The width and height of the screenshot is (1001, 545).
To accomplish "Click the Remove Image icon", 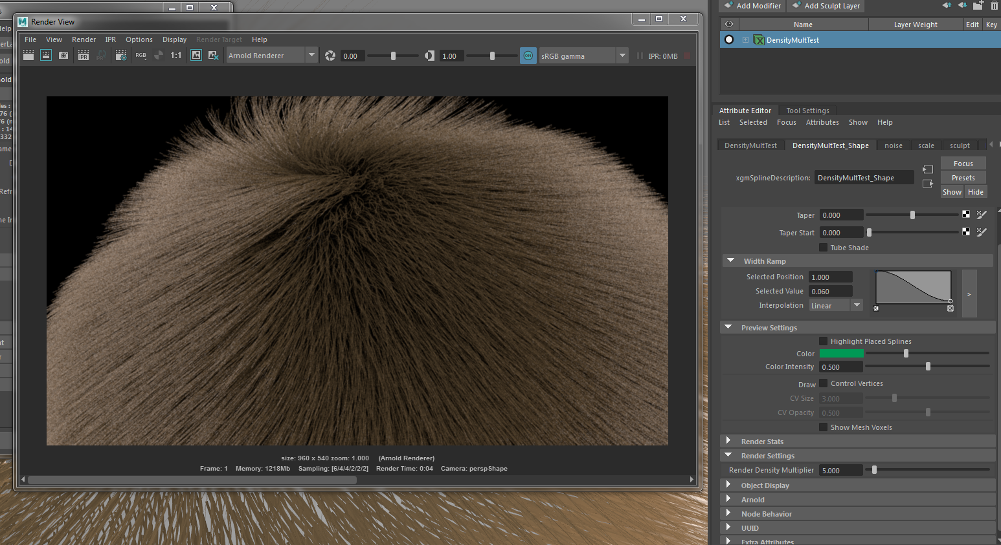I will coord(213,56).
